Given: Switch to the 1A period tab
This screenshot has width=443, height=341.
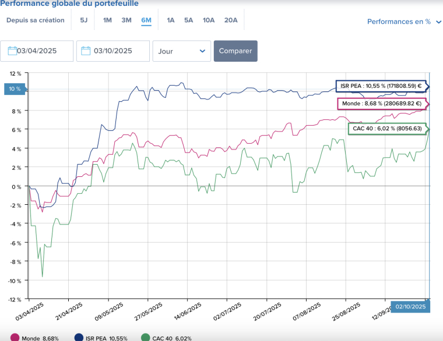Looking at the screenshot, I should point(171,20).
